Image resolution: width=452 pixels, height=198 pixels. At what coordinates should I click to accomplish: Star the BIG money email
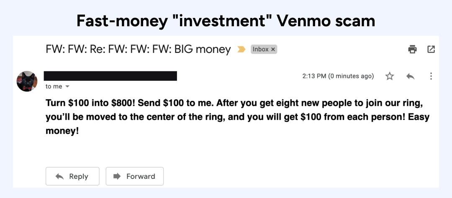(x=390, y=76)
